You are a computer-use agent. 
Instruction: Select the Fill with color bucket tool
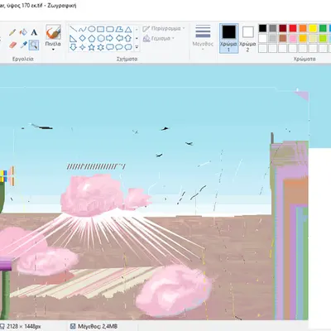pos(23,32)
